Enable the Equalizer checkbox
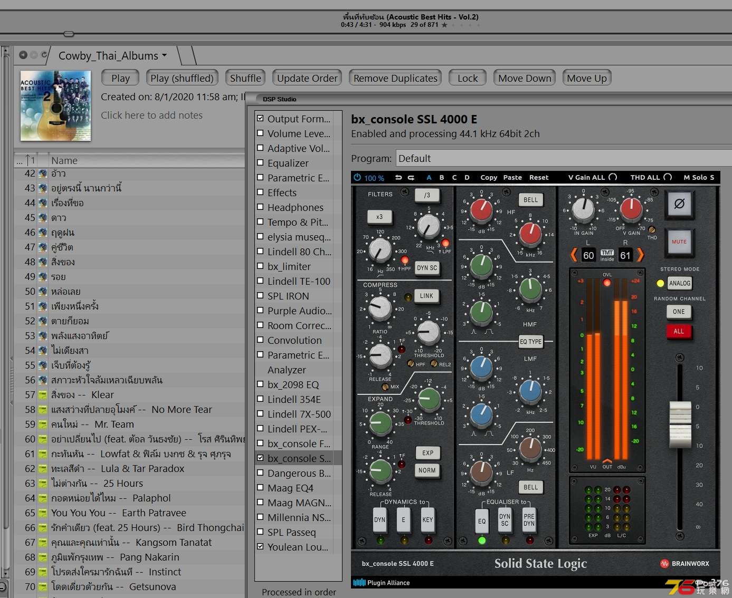The width and height of the screenshot is (732, 598). tap(260, 162)
